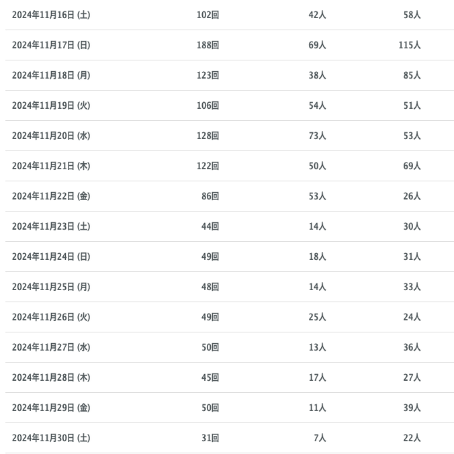454x454 pixels.
Task: Click the date 2024年11月23日 (土)
Action: click(51, 226)
